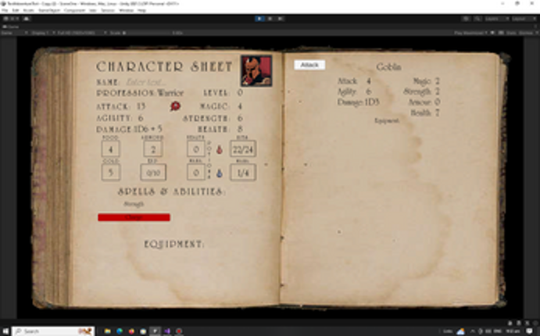Open Microsoft Edge from the taskbar
Image resolution: width=540 pixels, height=336 pixels.
click(120, 331)
